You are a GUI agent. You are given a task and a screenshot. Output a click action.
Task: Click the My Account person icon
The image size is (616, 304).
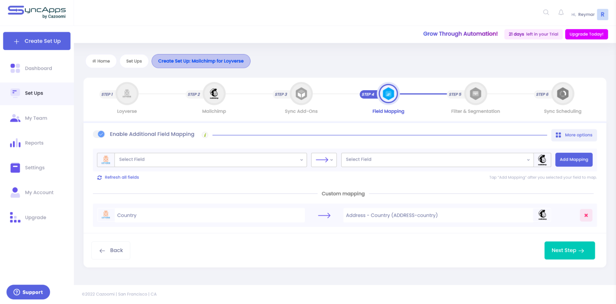15,192
